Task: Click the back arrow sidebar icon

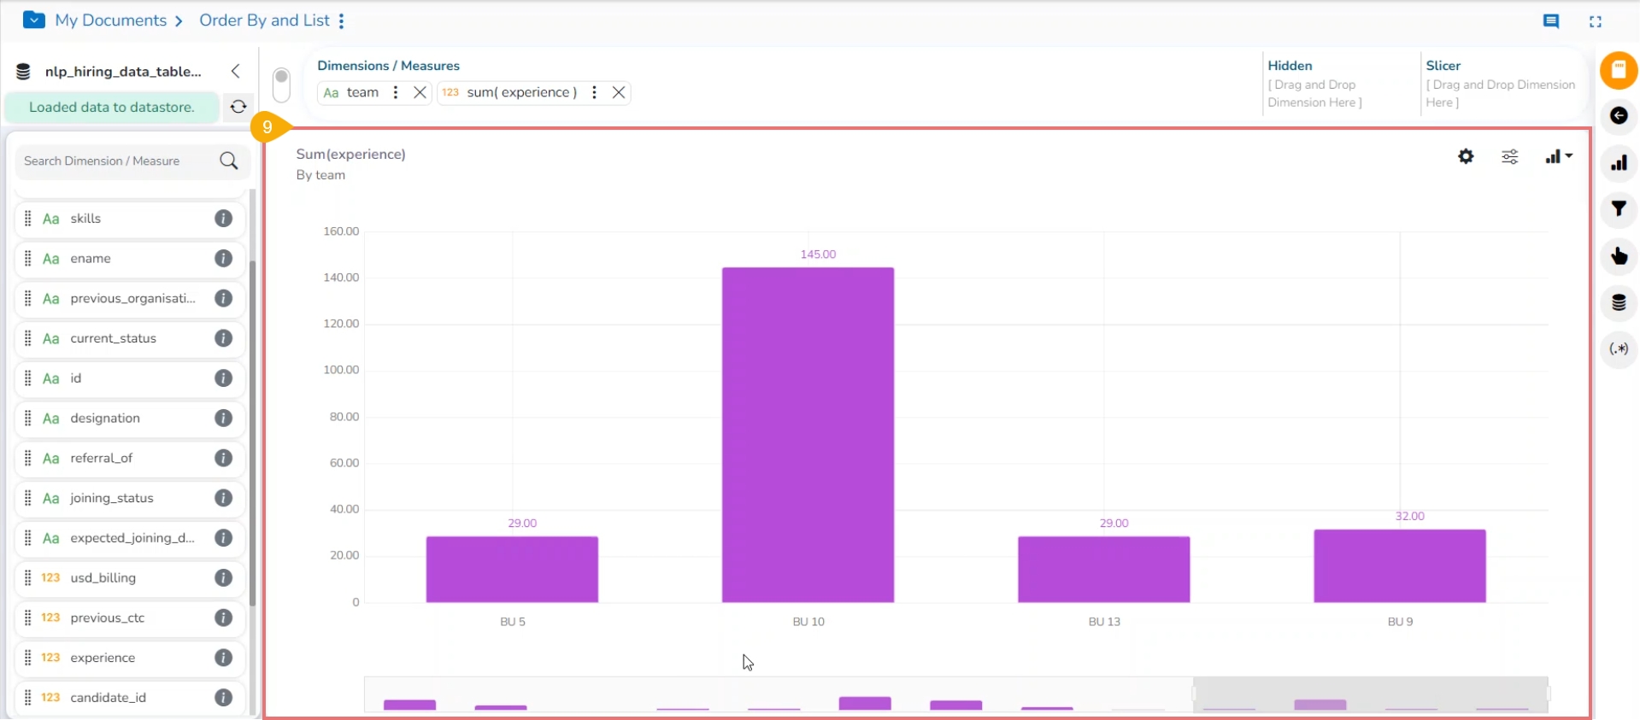Action: tap(1619, 116)
